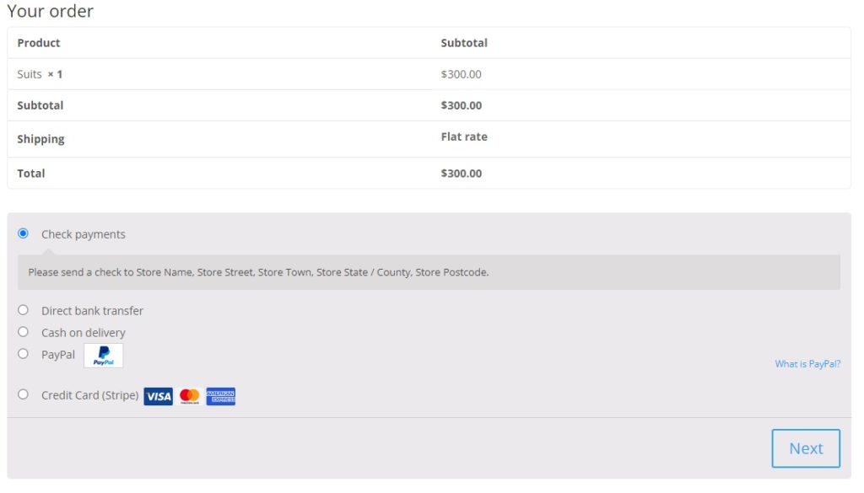Select the Cash on delivery radio button
Image resolution: width=864 pixels, height=493 pixels.
coord(23,332)
